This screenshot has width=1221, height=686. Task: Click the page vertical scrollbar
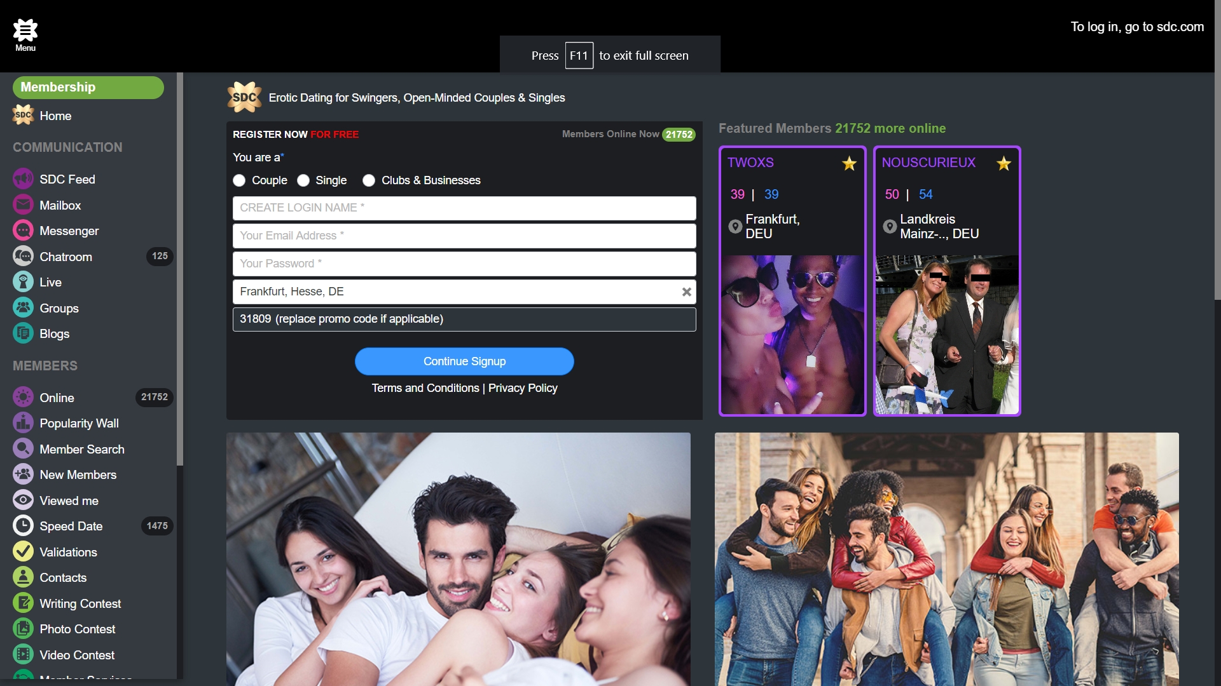click(1217, 150)
